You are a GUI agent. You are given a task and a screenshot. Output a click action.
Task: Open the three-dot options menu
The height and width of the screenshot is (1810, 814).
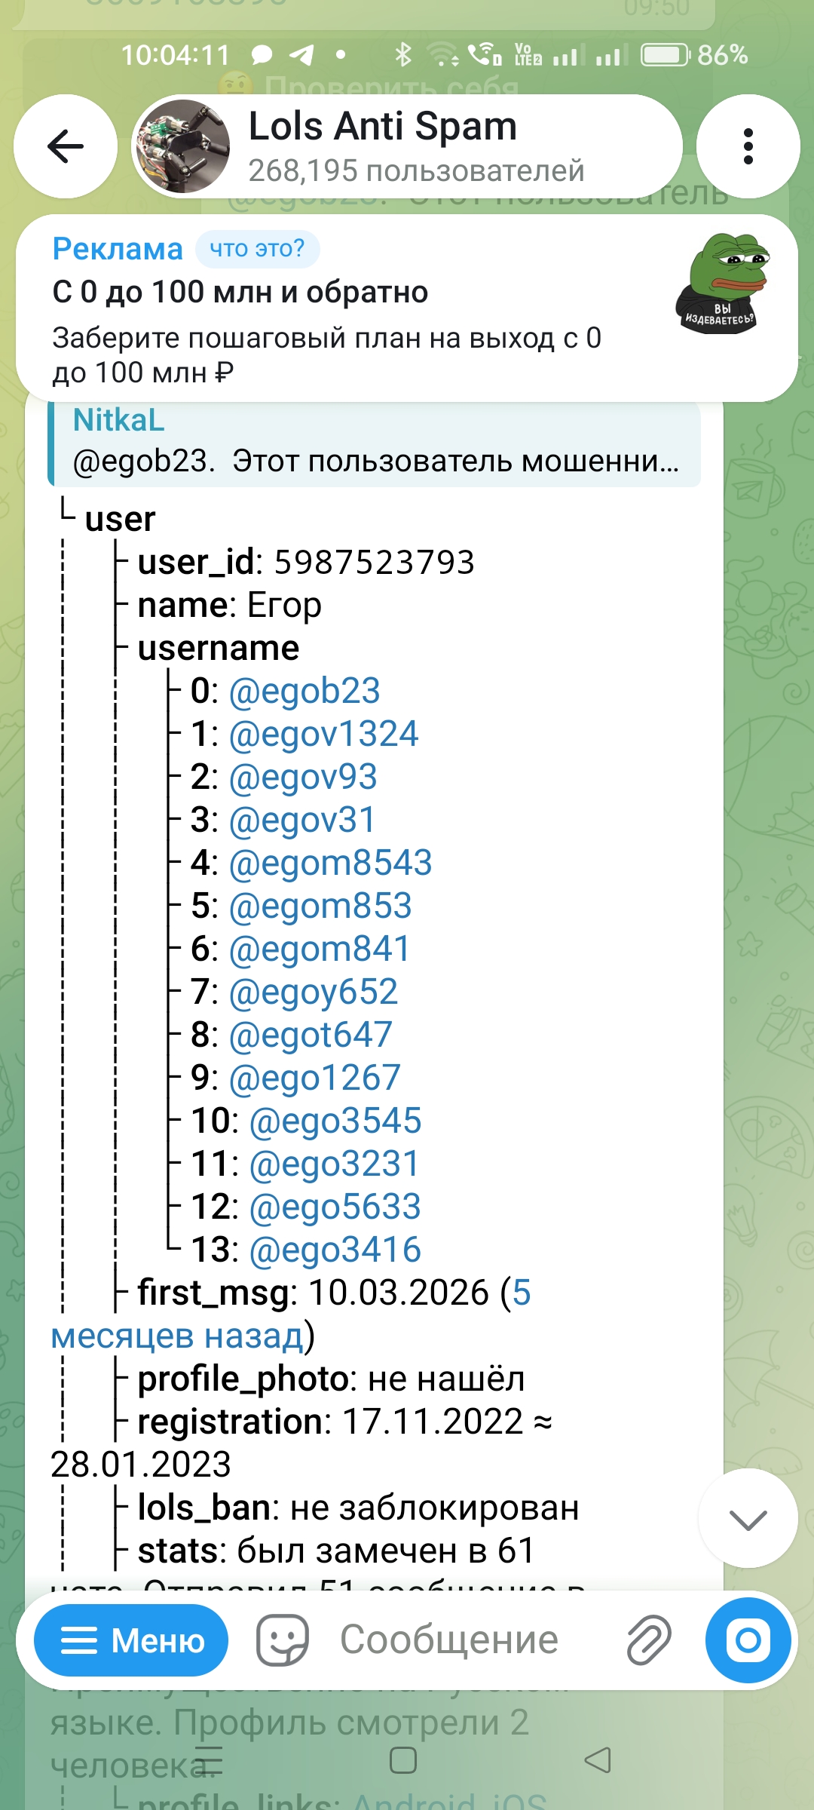point(748,146)
